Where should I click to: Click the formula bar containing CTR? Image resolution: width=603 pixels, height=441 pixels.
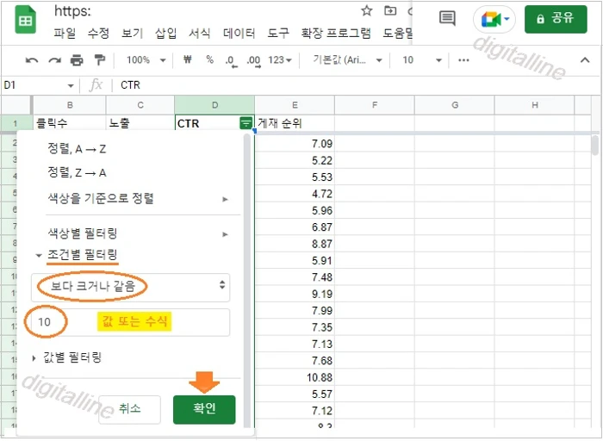point(357,85)
